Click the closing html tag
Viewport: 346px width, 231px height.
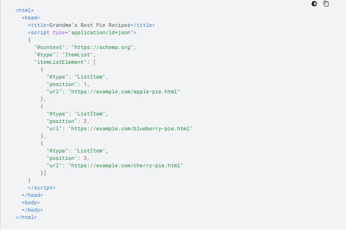(x=26, y=217)
